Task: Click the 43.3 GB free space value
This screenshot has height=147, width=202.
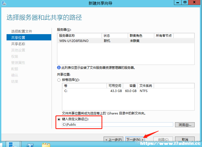Action: pos(116,91)
